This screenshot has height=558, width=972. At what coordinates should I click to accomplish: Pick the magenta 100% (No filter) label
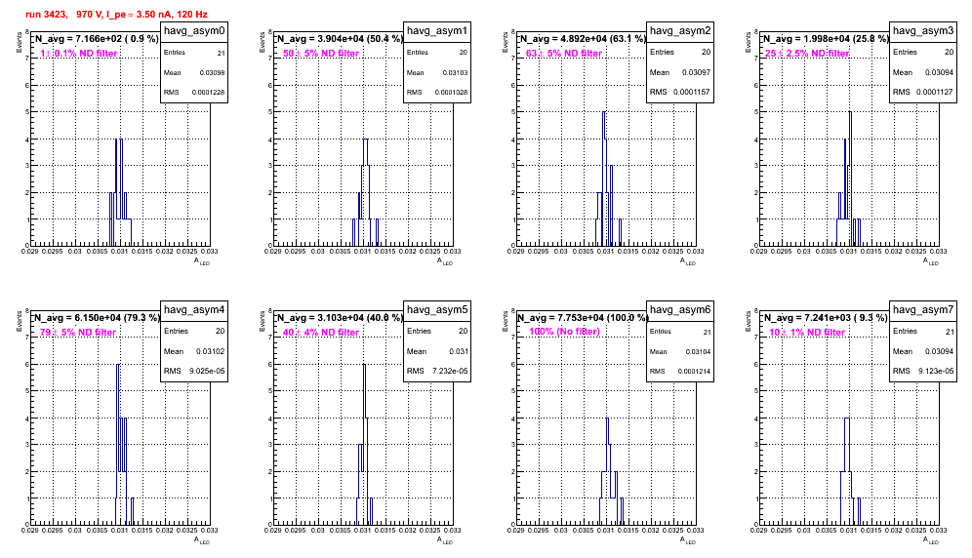pyautogui.click(x=565, y=332)
